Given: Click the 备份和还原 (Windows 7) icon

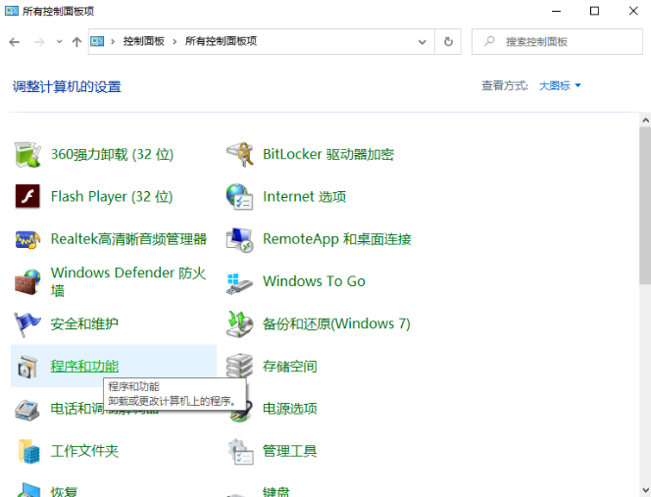Looking at the screenshot, I should (239, 323).
